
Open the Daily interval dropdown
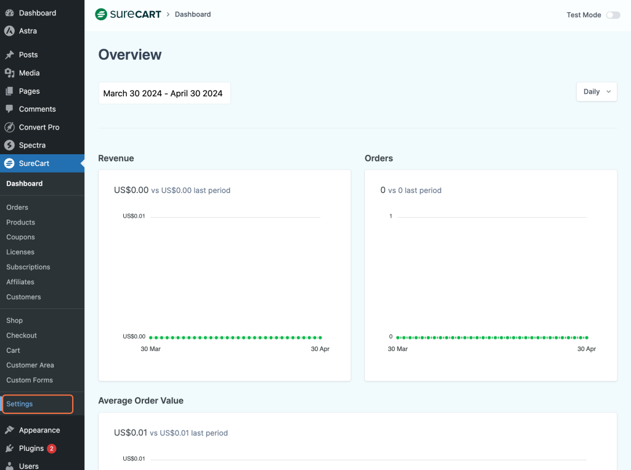point(596,92)
